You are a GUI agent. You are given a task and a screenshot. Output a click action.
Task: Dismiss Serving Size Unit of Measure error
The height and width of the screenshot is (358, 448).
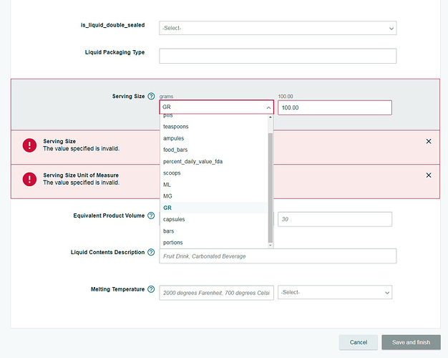coord(429,175)
